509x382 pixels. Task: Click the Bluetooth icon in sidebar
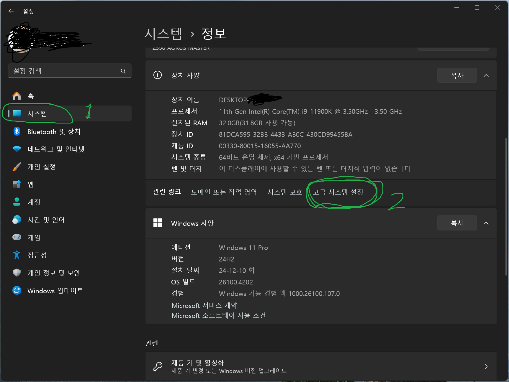(17, 131)
